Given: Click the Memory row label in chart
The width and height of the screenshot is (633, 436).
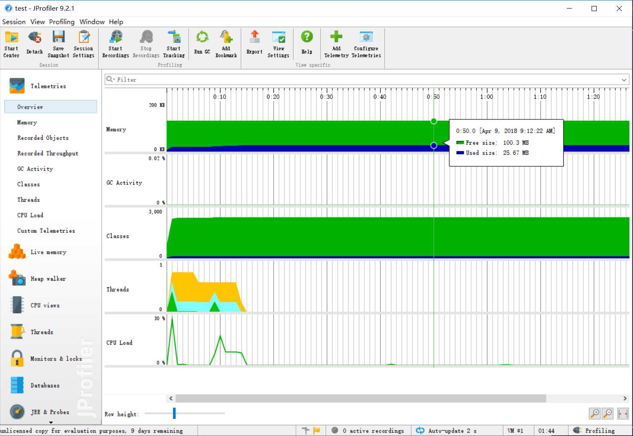Looking at the screenshot, I should tap(116, 129).
